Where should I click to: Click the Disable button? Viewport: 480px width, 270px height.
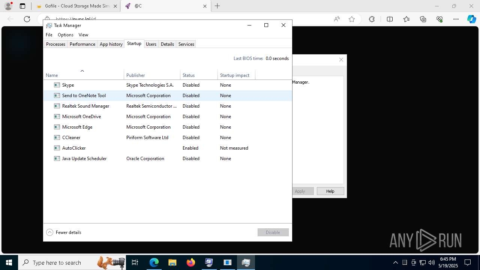point(273,232)
